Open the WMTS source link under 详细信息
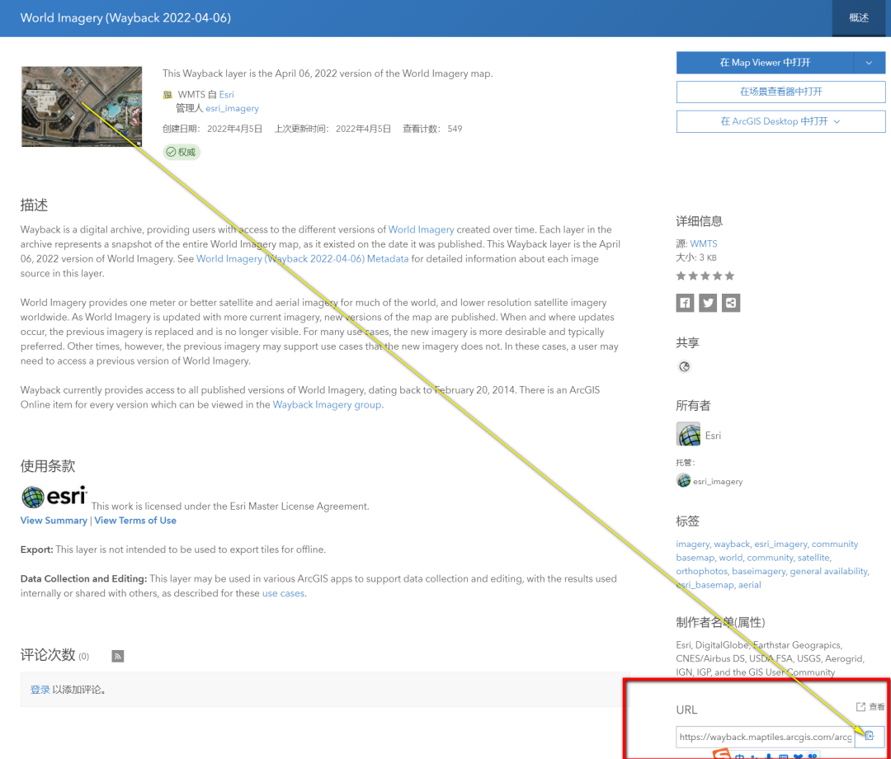This screenshot has width=891, height=759. click(704, 243)
